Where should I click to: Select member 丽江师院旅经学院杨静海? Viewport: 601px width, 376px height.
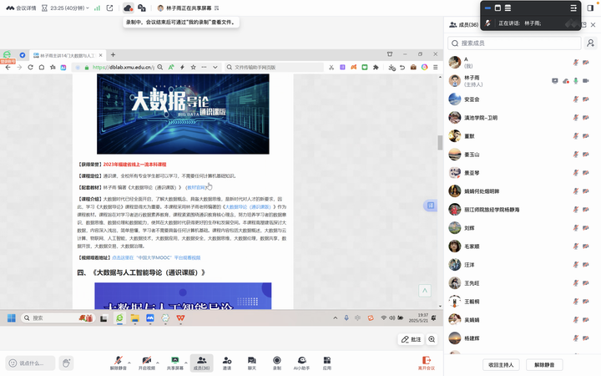point(492,210)
